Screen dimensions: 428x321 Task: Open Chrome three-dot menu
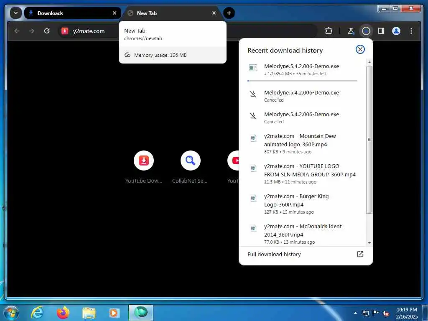(411, 31)
